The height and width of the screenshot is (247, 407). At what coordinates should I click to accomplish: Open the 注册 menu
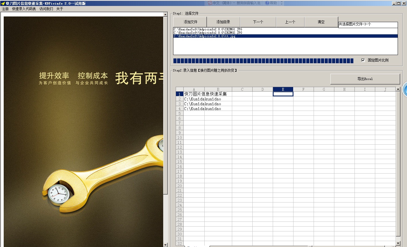click(5, 9)
